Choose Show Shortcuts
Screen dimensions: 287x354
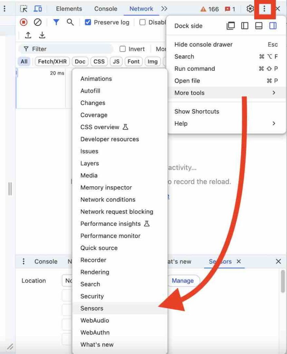click(x=226, y=111)
